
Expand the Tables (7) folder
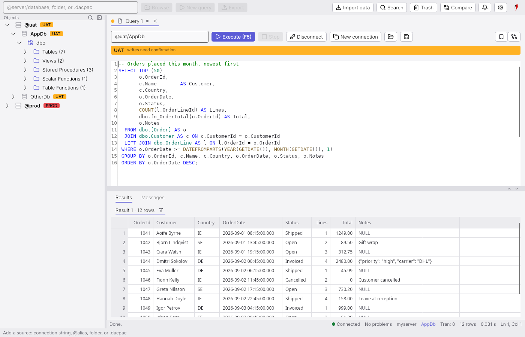[25, 52]
